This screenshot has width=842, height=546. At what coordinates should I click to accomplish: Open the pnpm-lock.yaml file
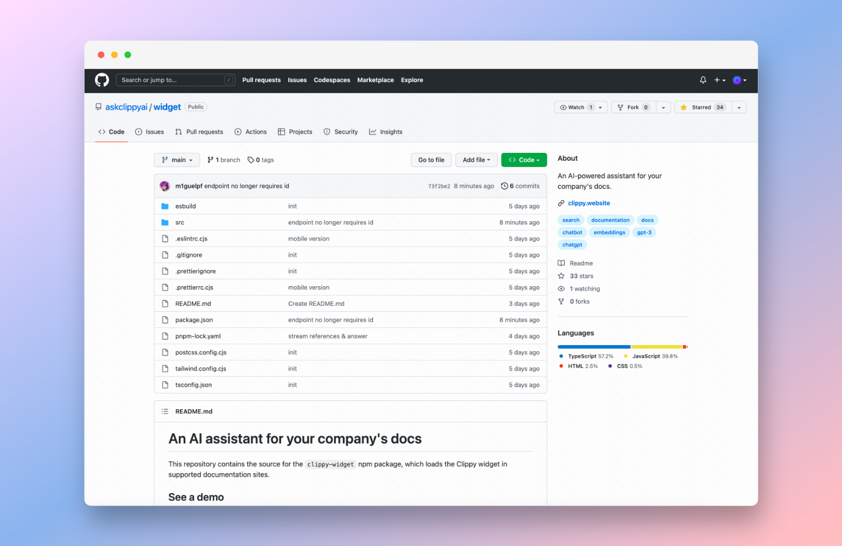[198, 336]
